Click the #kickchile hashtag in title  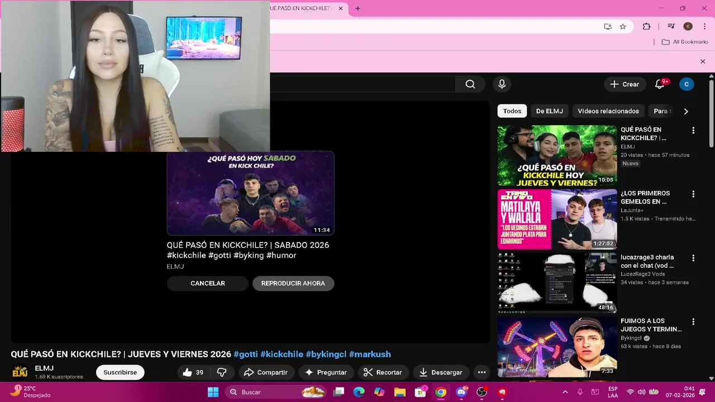282,355
